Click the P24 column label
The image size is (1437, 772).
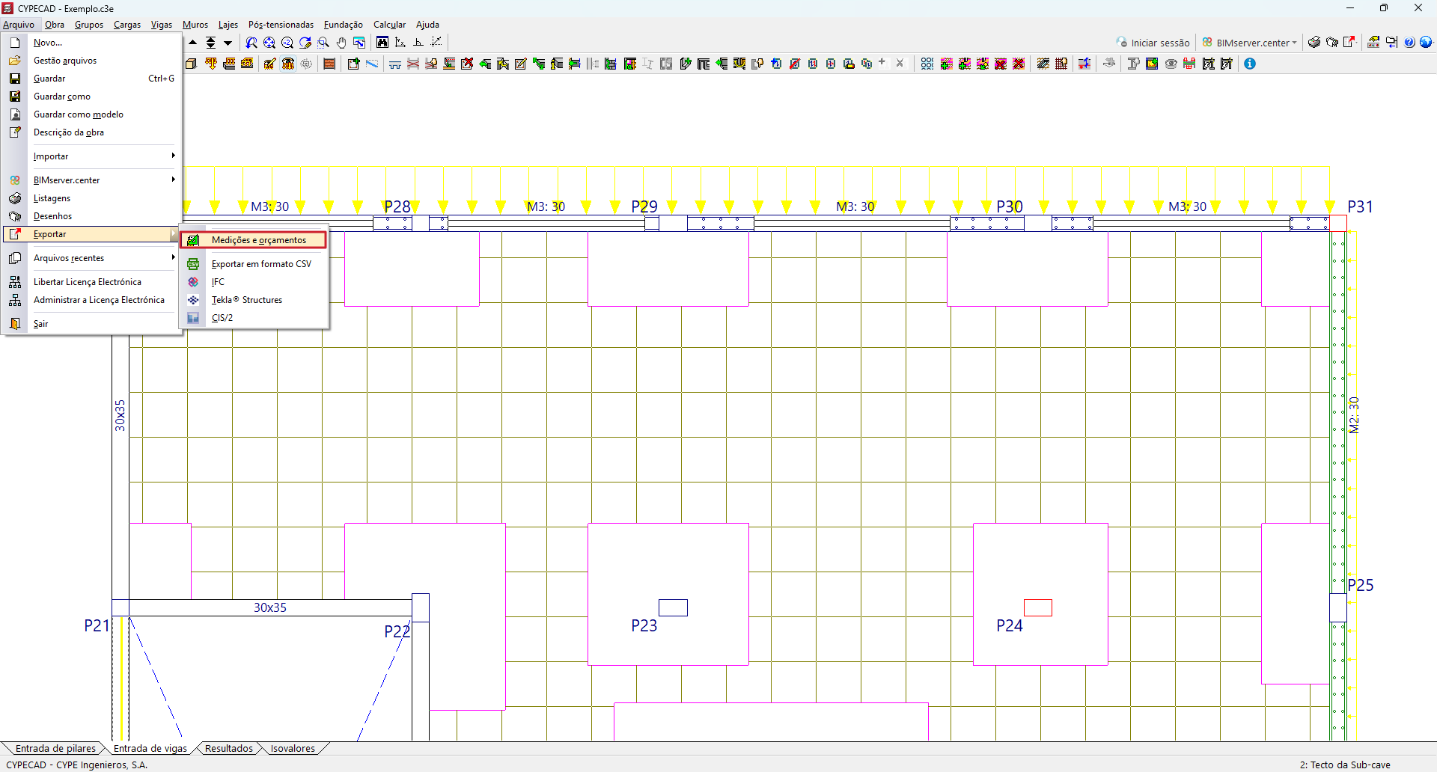pos(1009,625)
